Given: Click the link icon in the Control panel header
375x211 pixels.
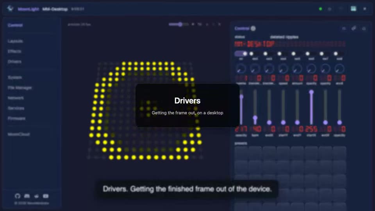Looking at the screenshot, I should point(354,29).
